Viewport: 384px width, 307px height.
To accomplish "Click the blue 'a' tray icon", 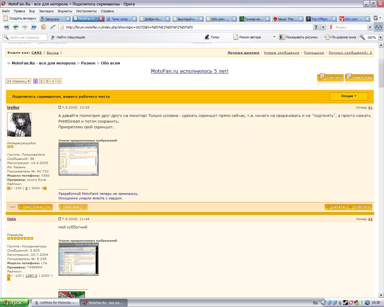I will click(367, 303).
